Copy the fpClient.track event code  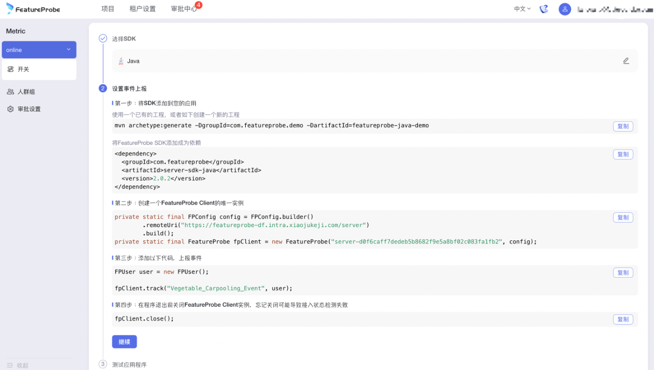coord(623,273)
